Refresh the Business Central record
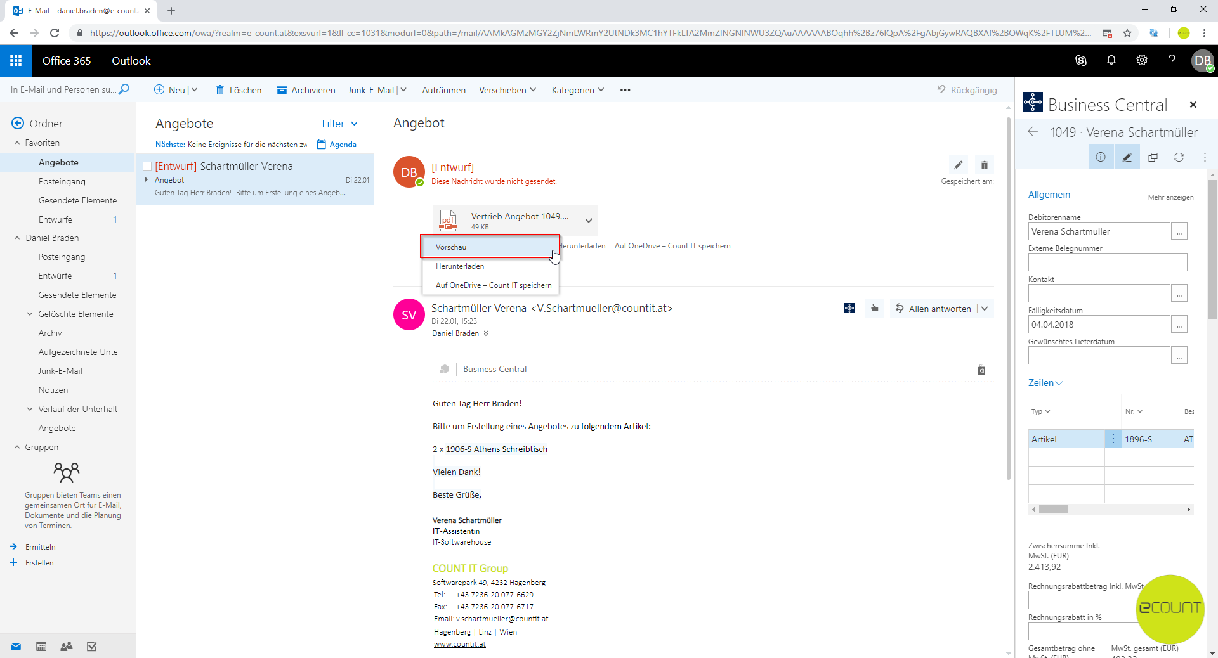The image size is (1218, 658). [1179, 157]
